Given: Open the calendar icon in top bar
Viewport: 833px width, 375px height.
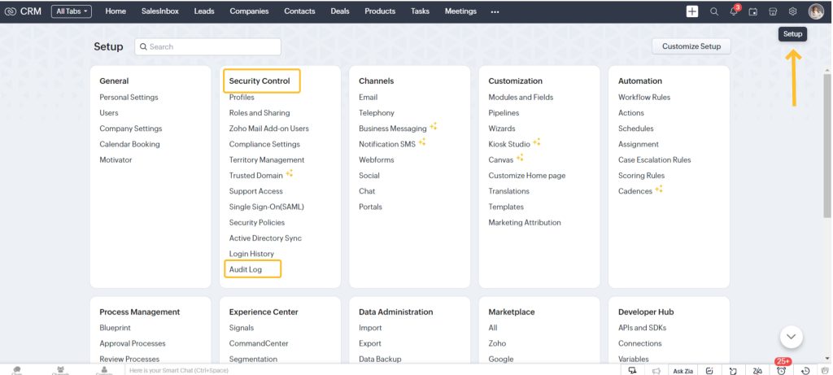Looking at the screenshot, I should pyautogui.click(x=752, y=11).
